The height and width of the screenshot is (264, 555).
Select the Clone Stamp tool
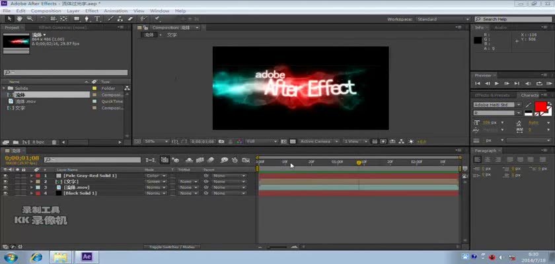(120, 18)
